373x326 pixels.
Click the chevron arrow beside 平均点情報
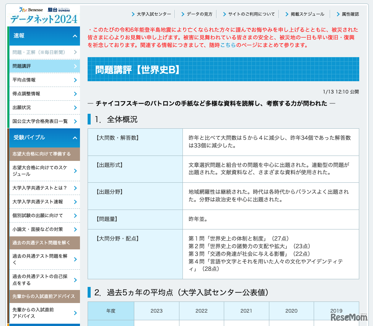(75, 80)
